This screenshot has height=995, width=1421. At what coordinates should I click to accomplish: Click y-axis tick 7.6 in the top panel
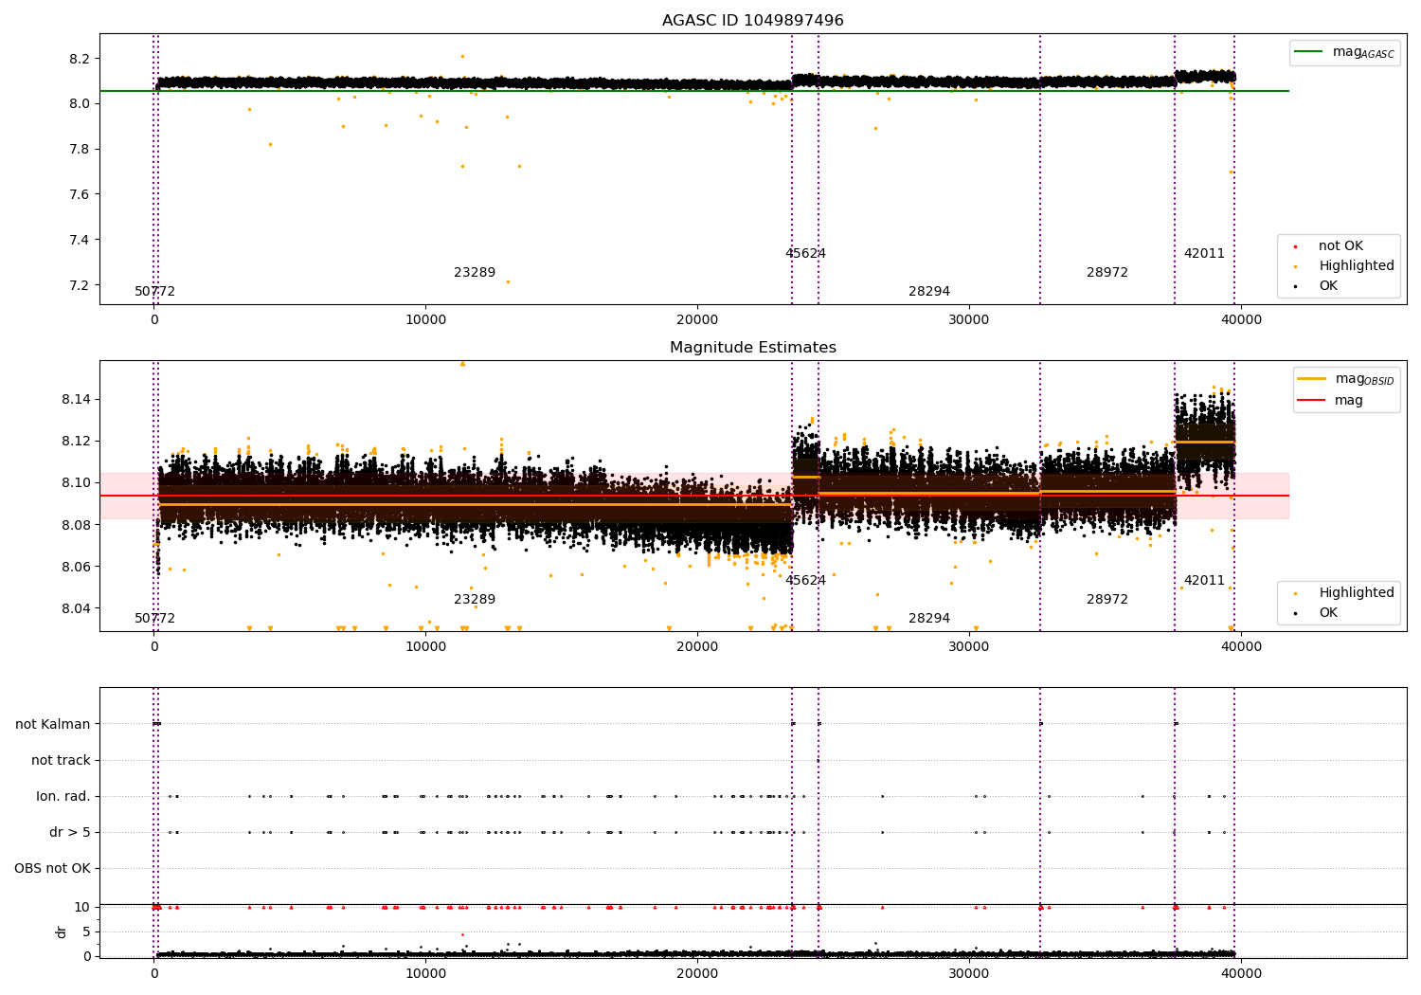coord(80,195)
